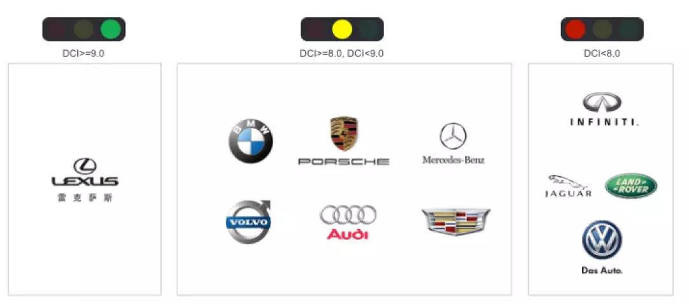The width and height of the screenshot is (689, 304).
Task: Click the DCI>=9.0 label
Action: (x=84, y=53)
